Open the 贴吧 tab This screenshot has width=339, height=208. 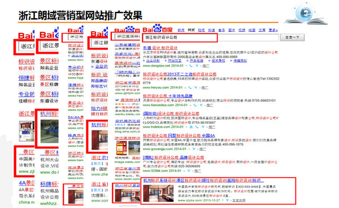(201, 30)
